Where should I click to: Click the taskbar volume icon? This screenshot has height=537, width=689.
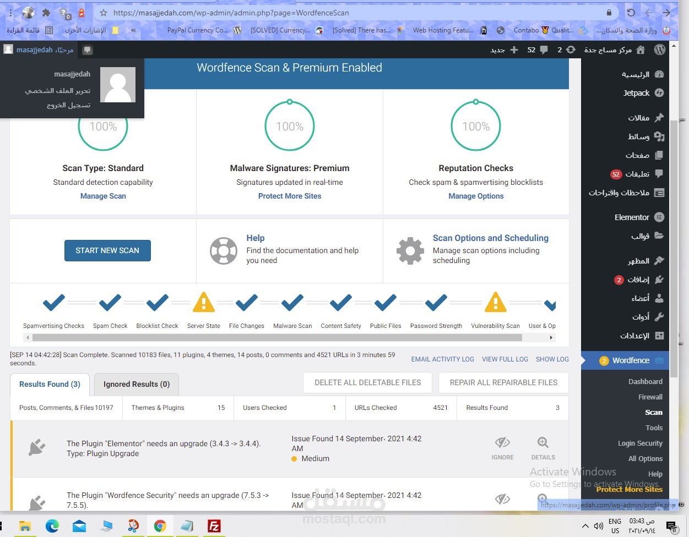pyautogui.click(x=598, y=526)
